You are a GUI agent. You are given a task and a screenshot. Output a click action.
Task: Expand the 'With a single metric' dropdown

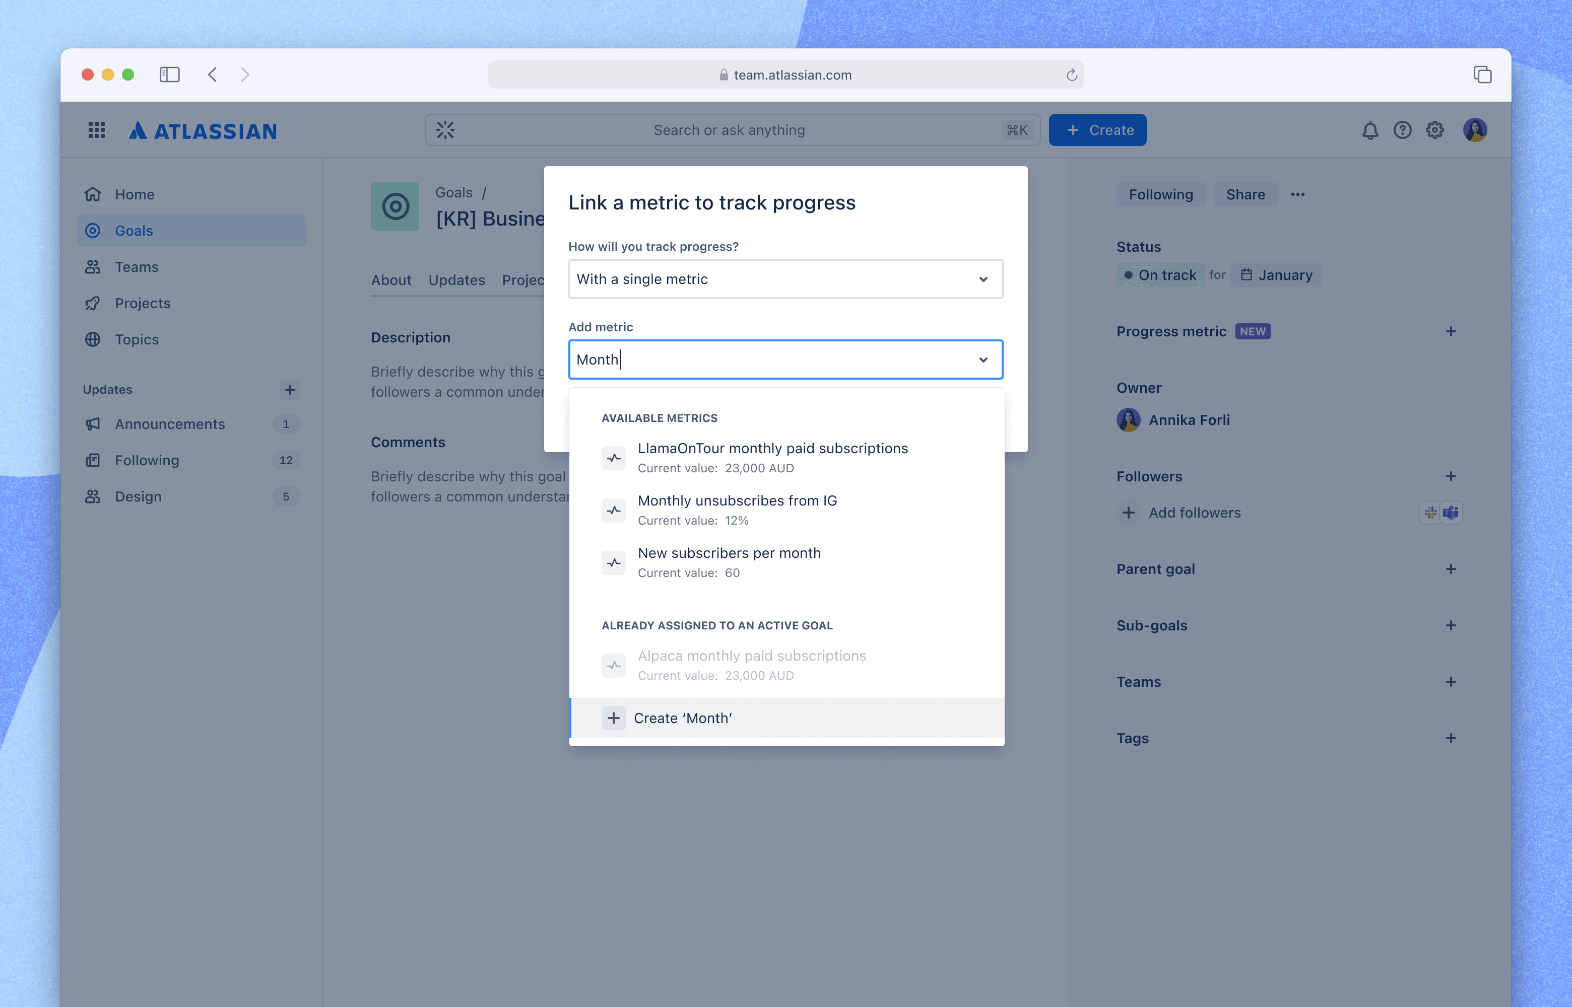point(785,279)
